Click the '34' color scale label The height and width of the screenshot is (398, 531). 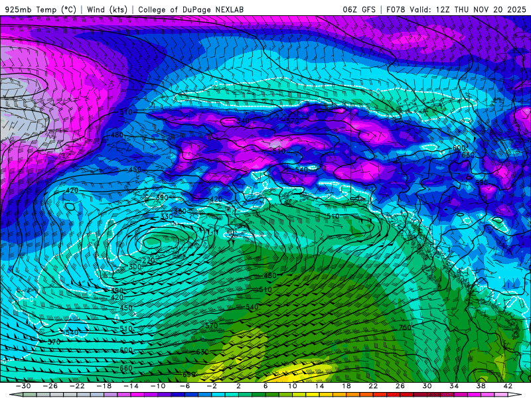(x=454, y=386)
